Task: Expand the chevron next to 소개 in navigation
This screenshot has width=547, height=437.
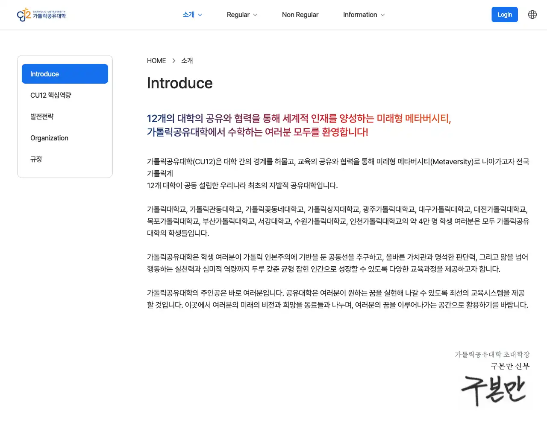Action: pos(200,15)
